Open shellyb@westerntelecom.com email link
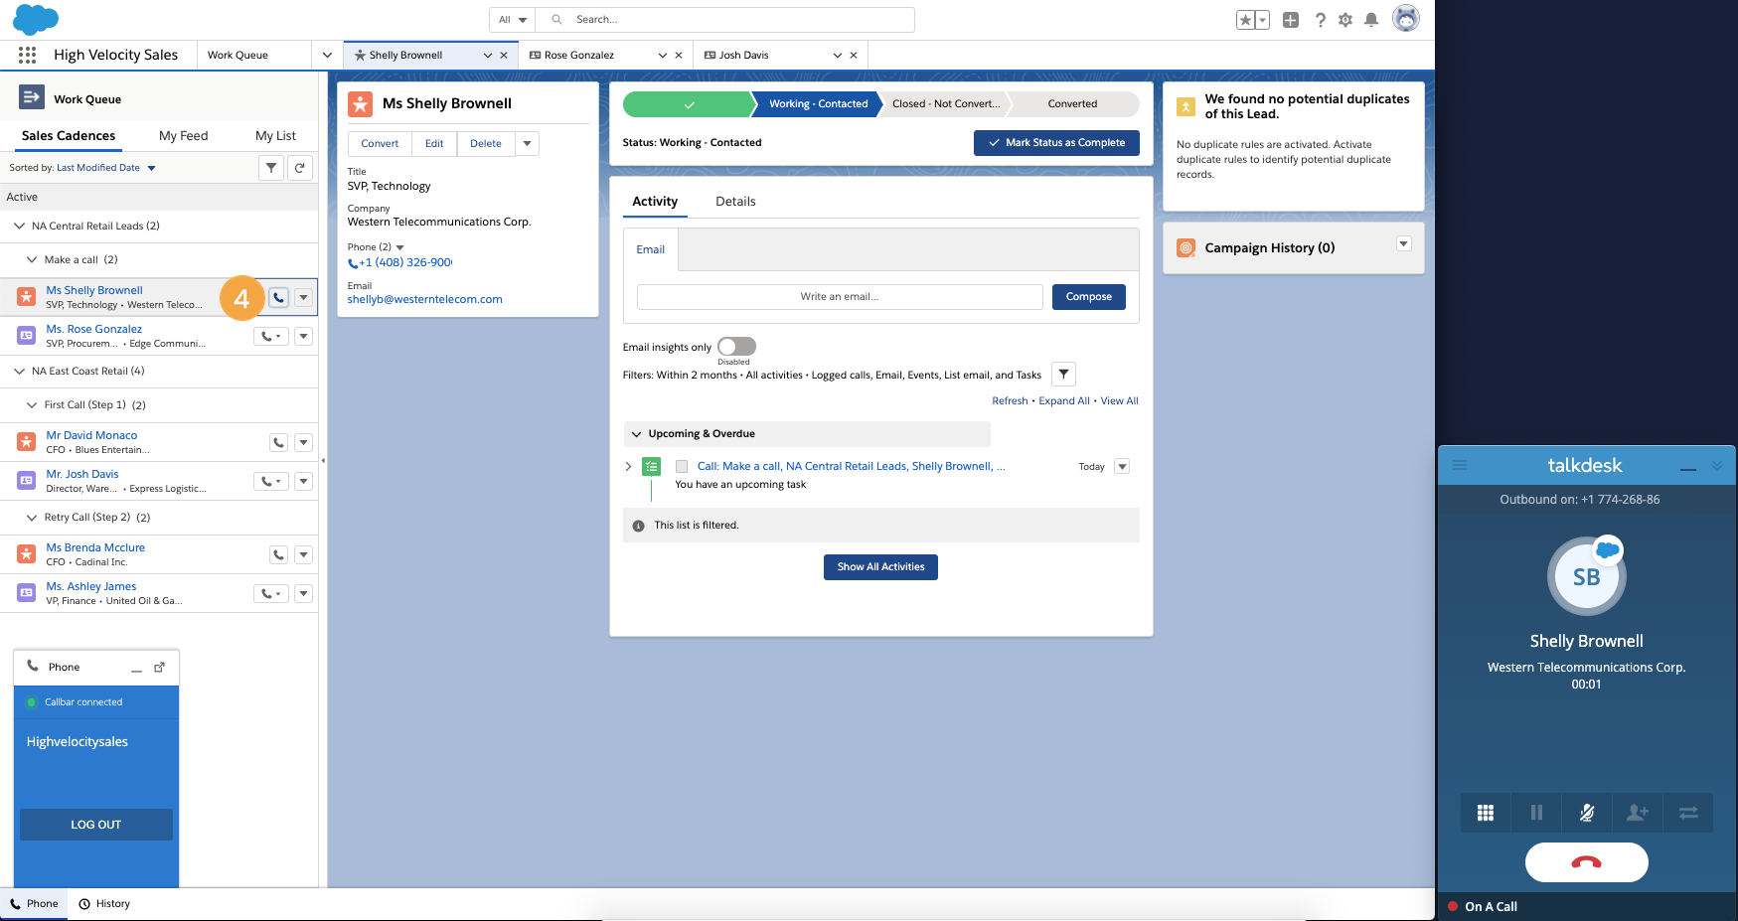The width and height of the screenshot is (1738, 921). click(x=425, y=299)
